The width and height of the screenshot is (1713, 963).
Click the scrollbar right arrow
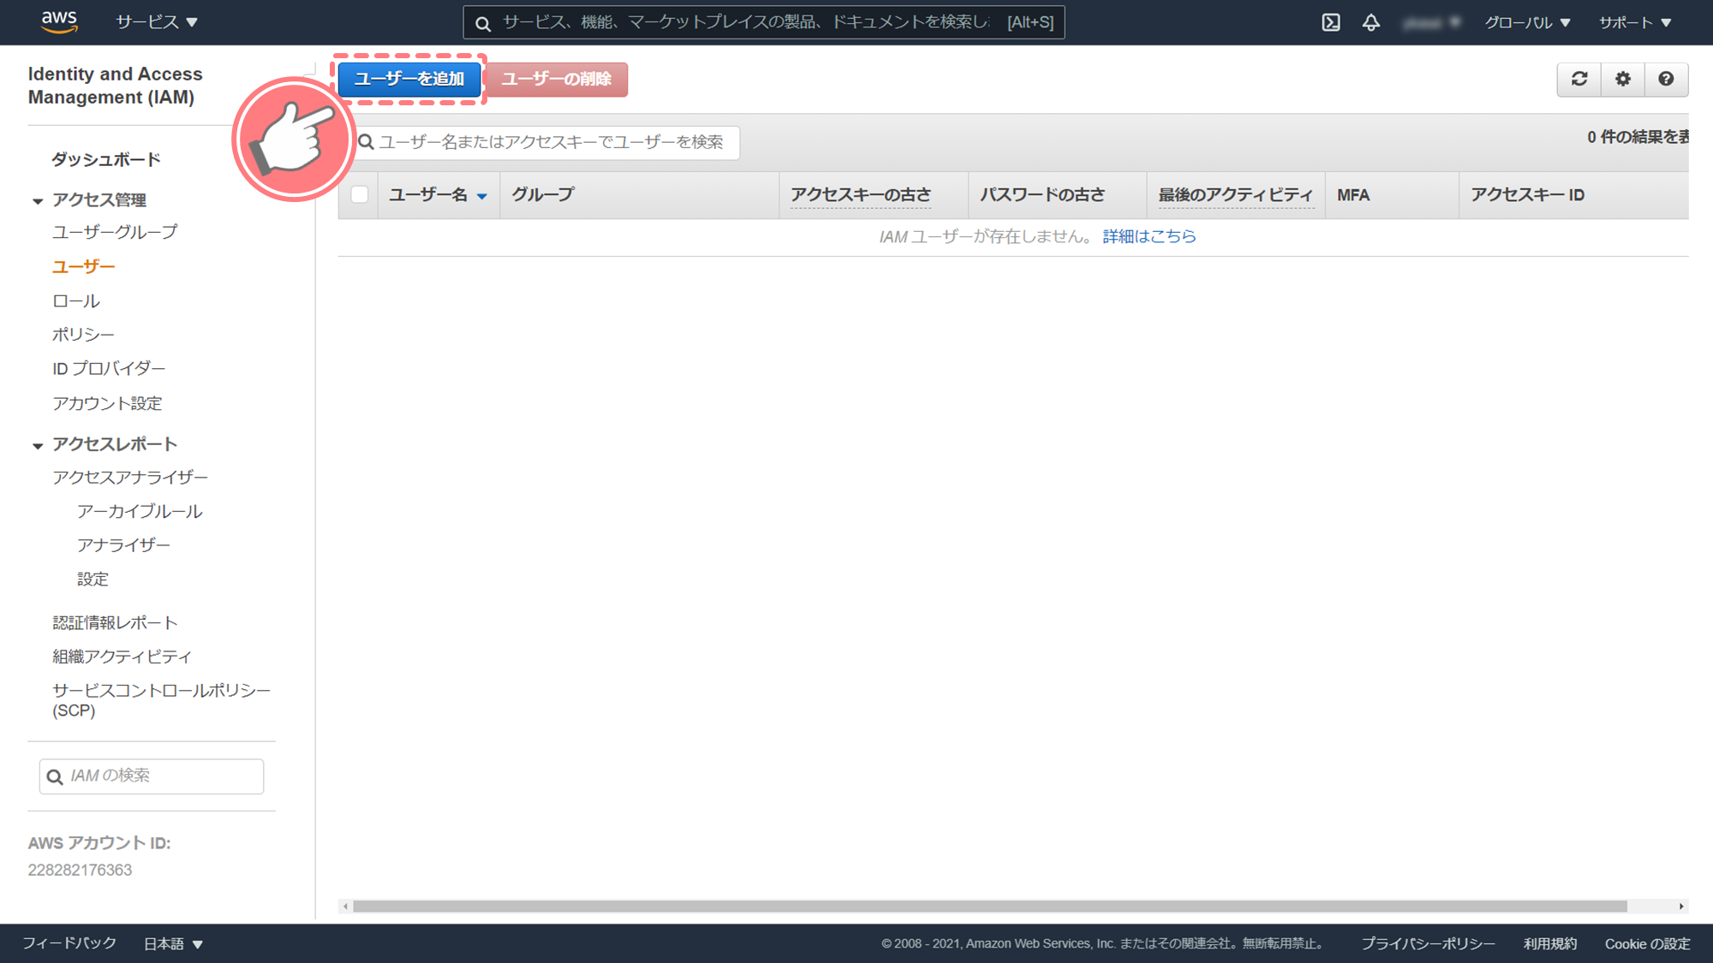tap(1681, 907)
